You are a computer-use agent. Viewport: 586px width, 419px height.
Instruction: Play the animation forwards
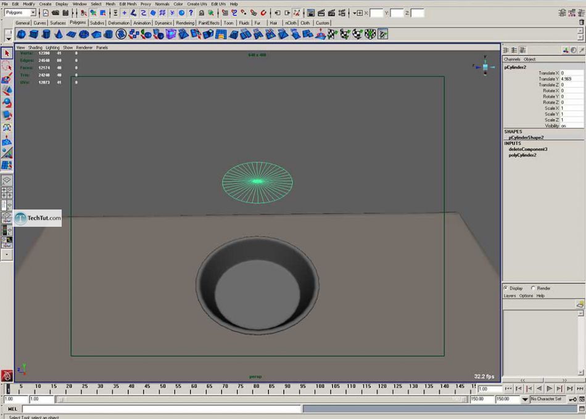point(550,389)
